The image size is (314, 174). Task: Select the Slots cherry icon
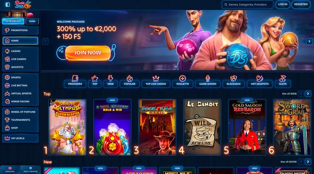(282, 78)
